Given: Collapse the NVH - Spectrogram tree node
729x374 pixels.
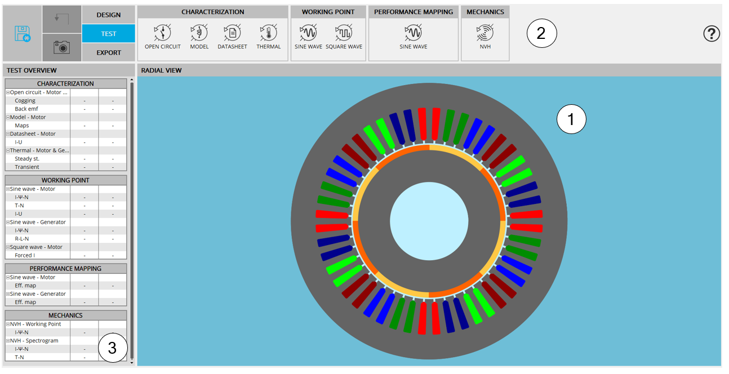Looking at the screenshot, I should point(8,341).
